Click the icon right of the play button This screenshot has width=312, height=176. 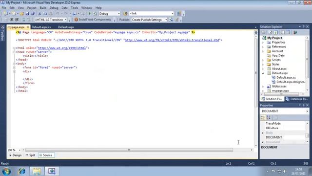point(95,14)
